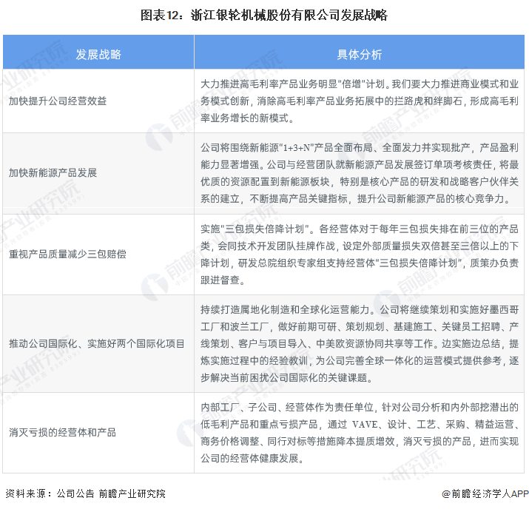Screen dimensions: 529x509
Task: Click the @前瞻经济学人APP attribution text
Action: (485, 493)
